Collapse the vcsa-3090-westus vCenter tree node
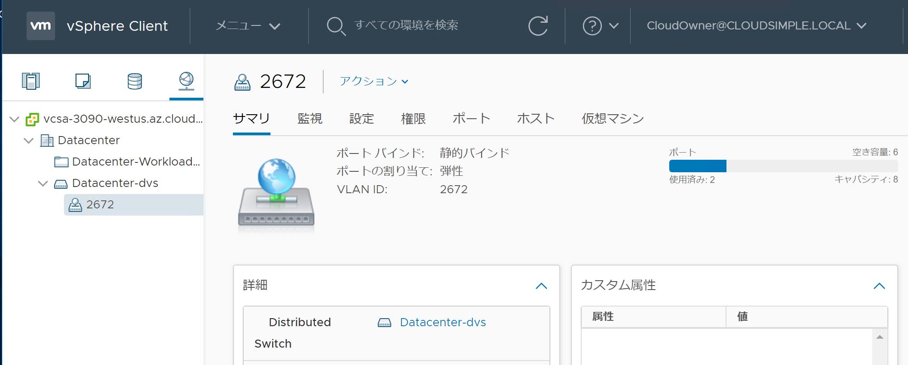Screen dimensions: 908x365 pos(14,119)
